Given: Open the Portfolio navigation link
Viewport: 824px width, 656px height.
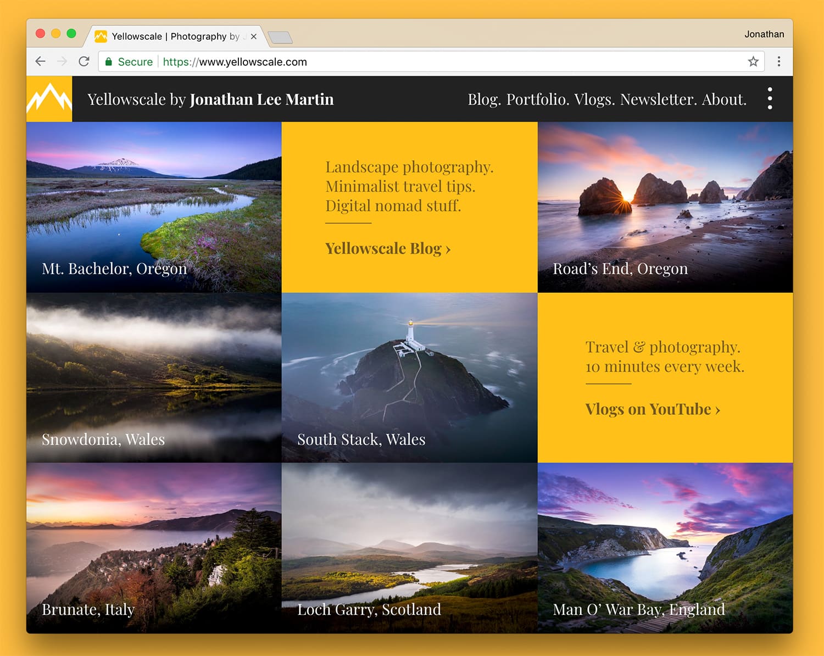Looking at the screenshot, I should click(x=537, y=99).
